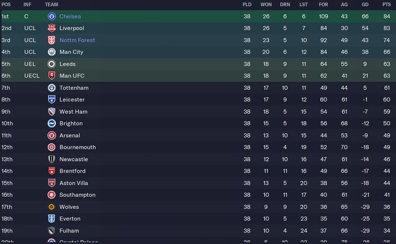
Task: Click the Chelsea club badge icon
Action: pos(52,16)
